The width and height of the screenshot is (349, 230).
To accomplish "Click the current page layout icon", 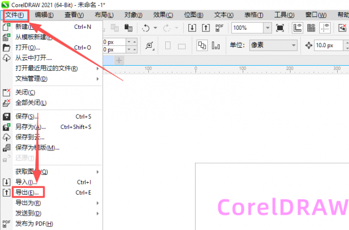I will coord(216,46).
